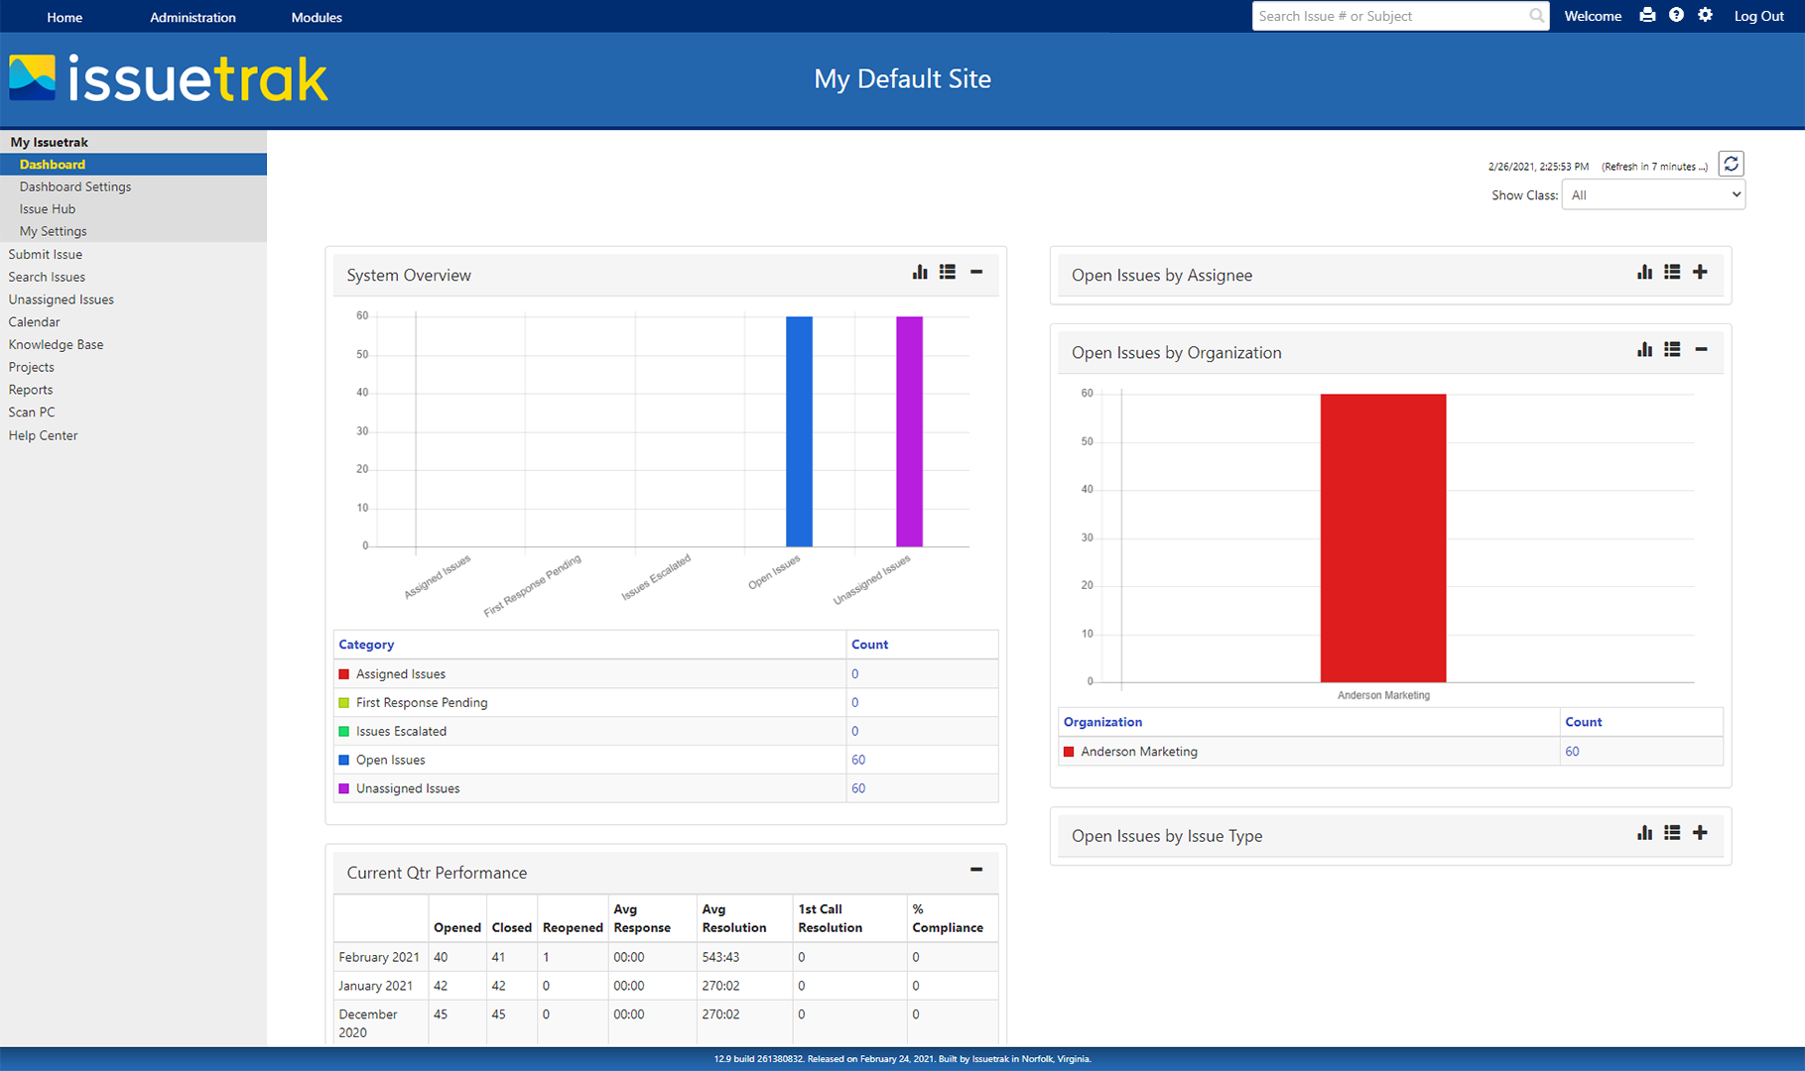Open the Modules menu
The image size is (1805, 1071).
coord(316,16)
